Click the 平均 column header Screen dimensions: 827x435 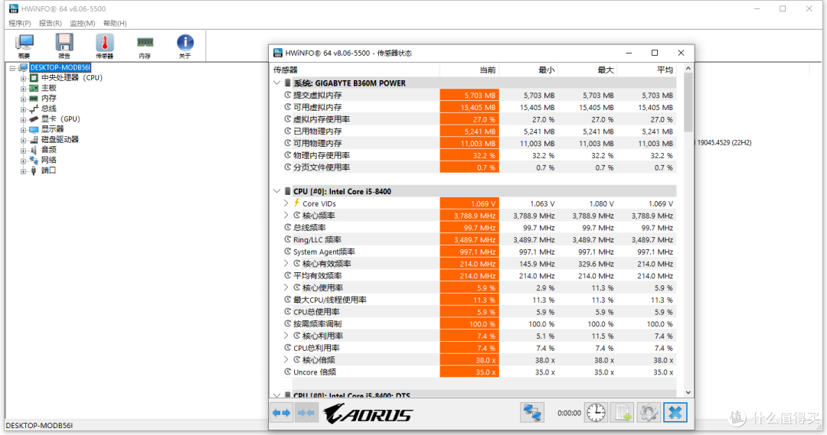click(x=647, y=70)
